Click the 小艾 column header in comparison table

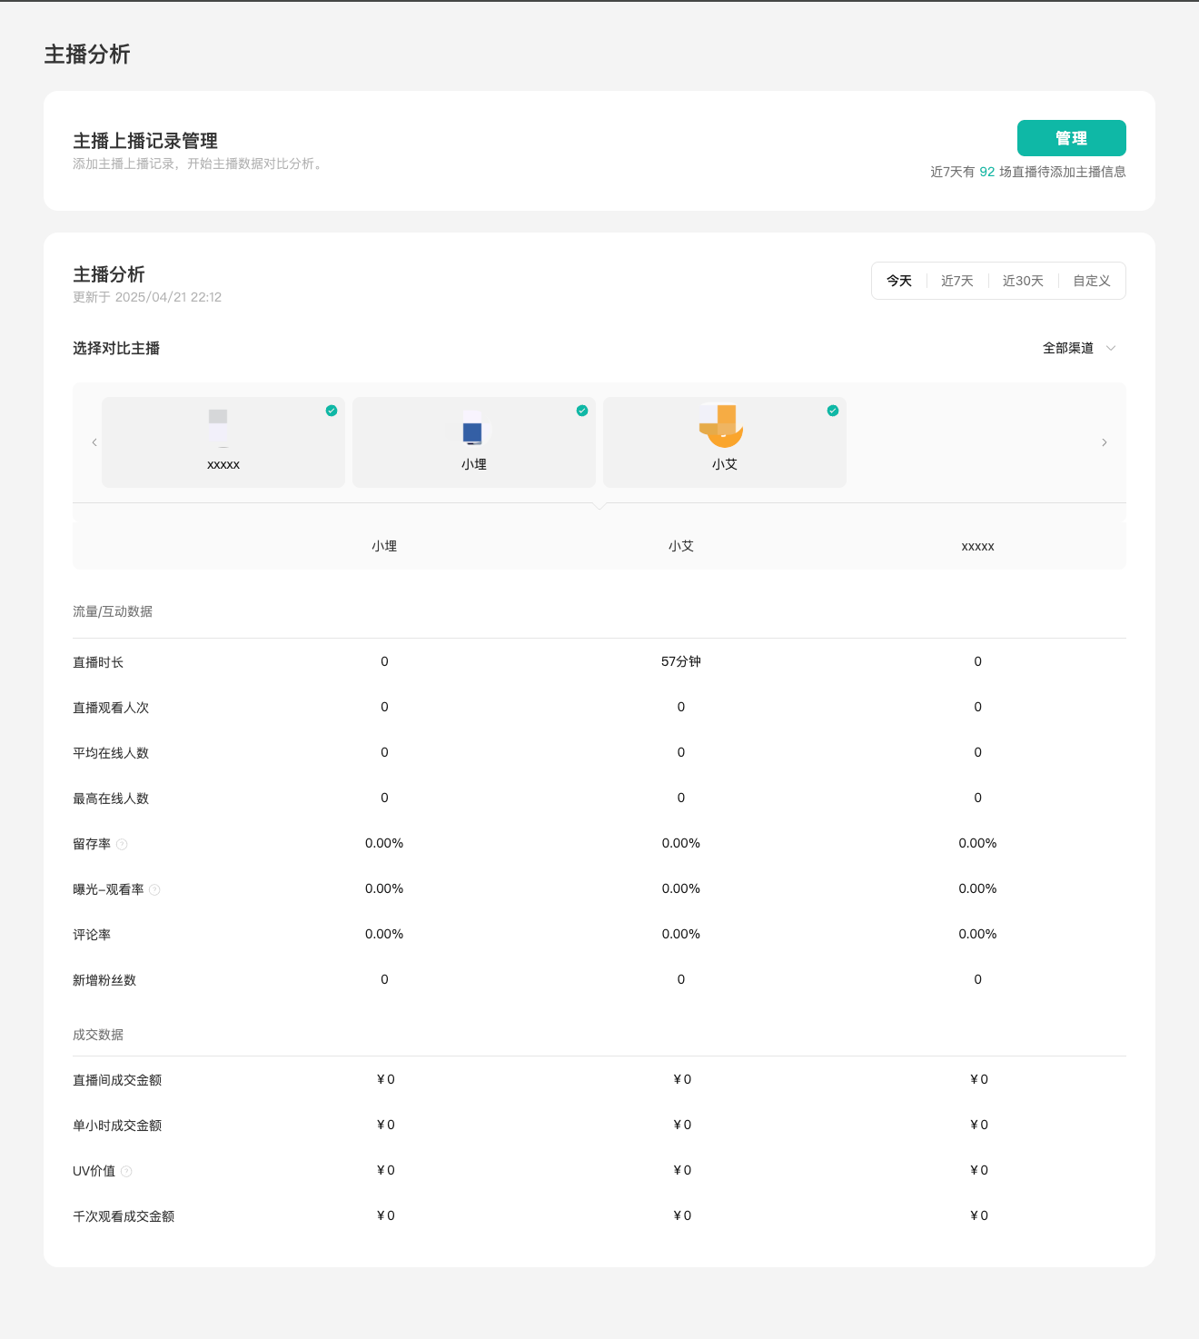click(x=681, y=546)
